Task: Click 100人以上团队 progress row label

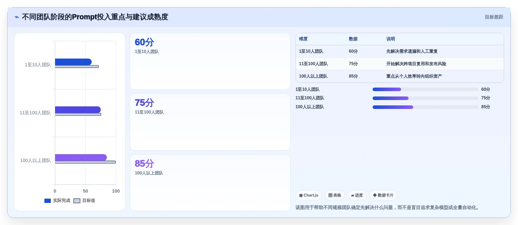Action: tap(310, 107)
